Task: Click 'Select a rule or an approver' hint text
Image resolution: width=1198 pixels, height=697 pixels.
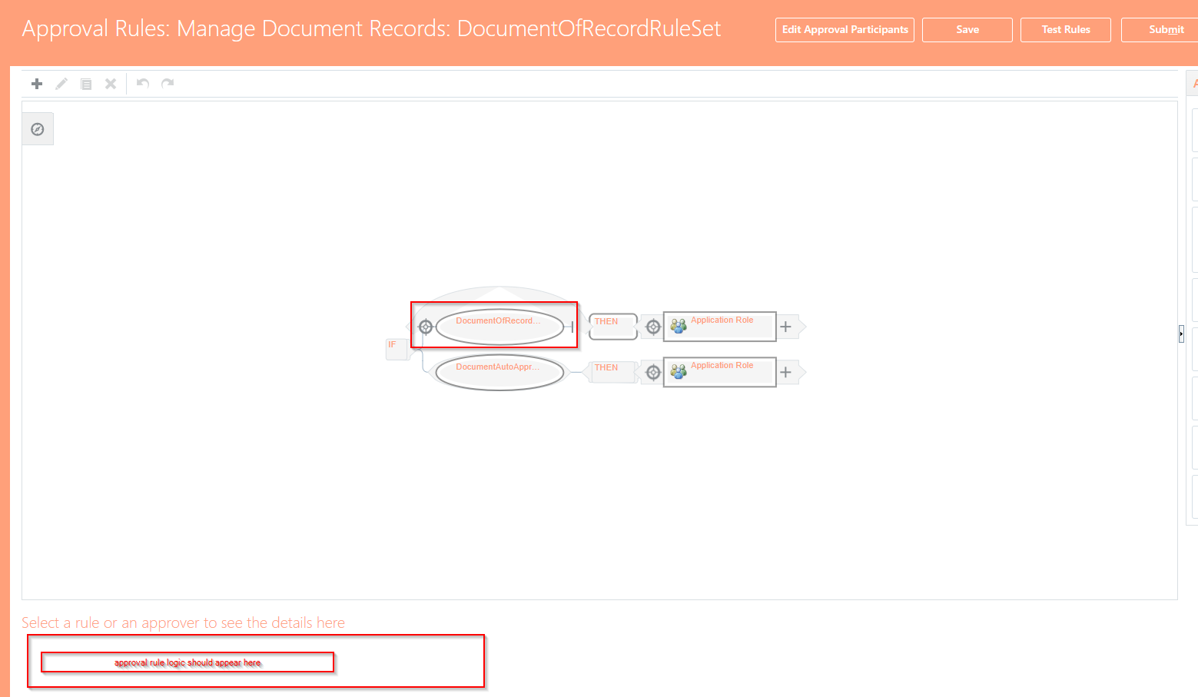Action: 184,622
